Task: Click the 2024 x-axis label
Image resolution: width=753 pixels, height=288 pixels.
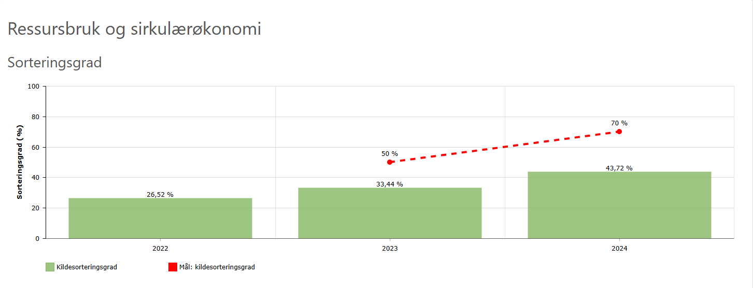Action: 619,249
